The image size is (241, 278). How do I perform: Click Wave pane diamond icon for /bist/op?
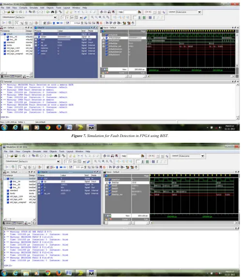[x=110, y=182]
